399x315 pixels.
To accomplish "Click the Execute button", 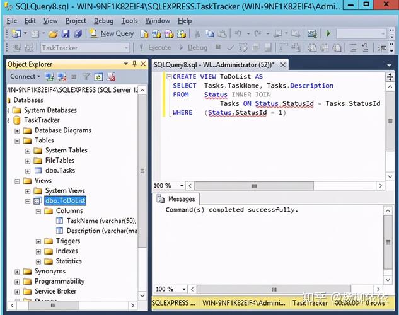I will click(x=155, y=47).
